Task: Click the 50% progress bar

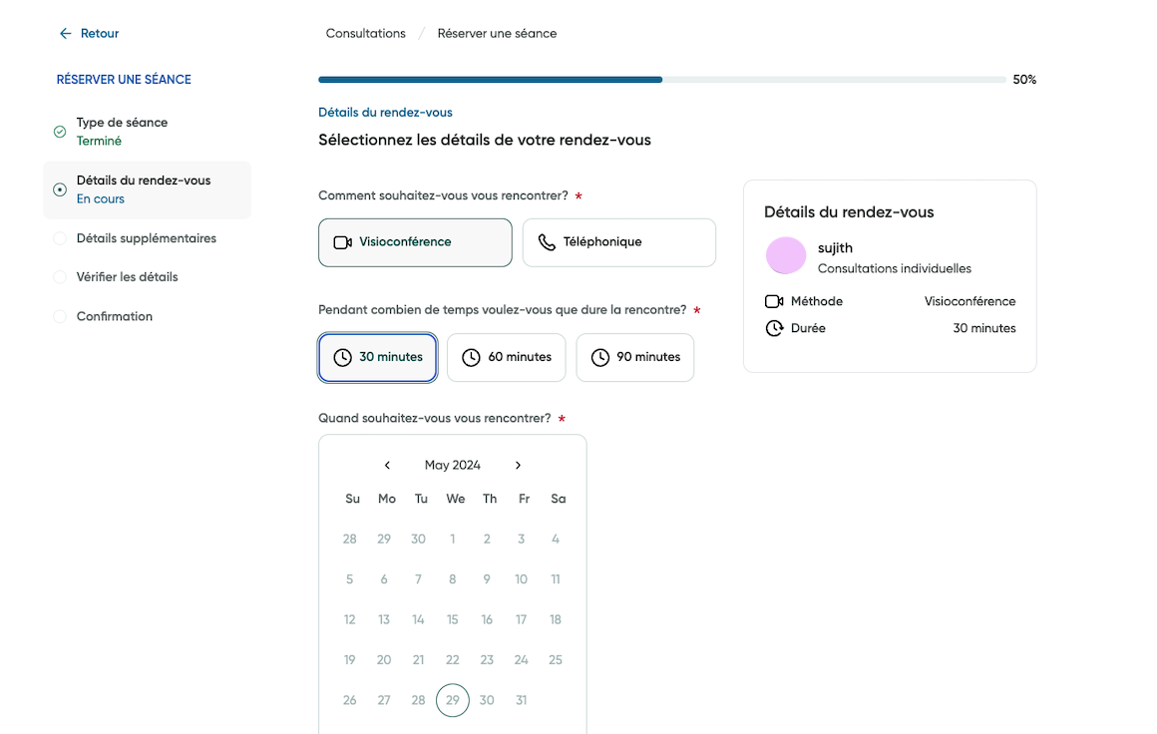Action: [x=661, y=80]
